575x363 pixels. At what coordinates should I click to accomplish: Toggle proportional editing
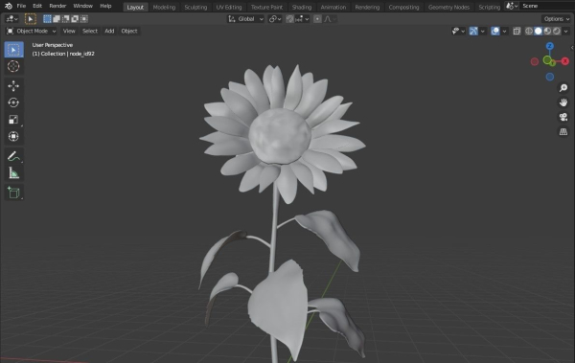click(317, 19)
